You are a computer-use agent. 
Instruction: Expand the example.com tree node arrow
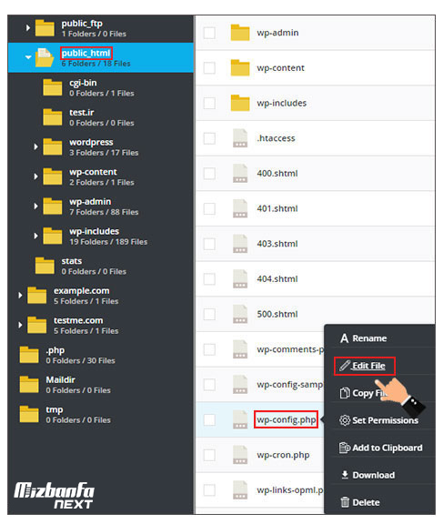pos(20,296)
